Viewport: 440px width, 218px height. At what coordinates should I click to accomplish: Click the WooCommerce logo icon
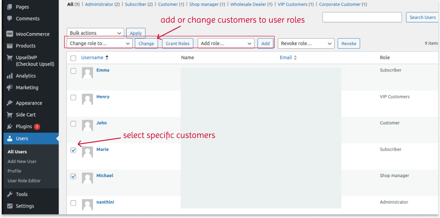click(x=10, y=34)
